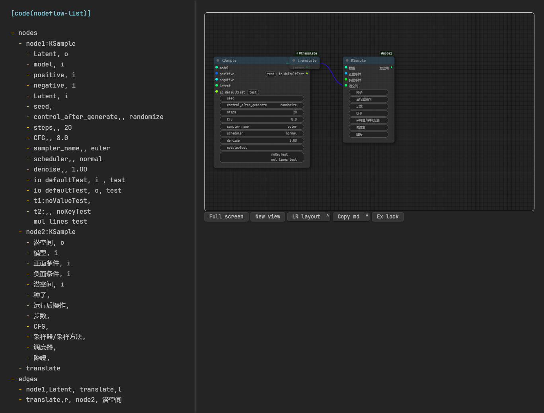Click the 潜空间 output port on node2
This screenshot has height=413, width=544.
(x=392, y=68)
